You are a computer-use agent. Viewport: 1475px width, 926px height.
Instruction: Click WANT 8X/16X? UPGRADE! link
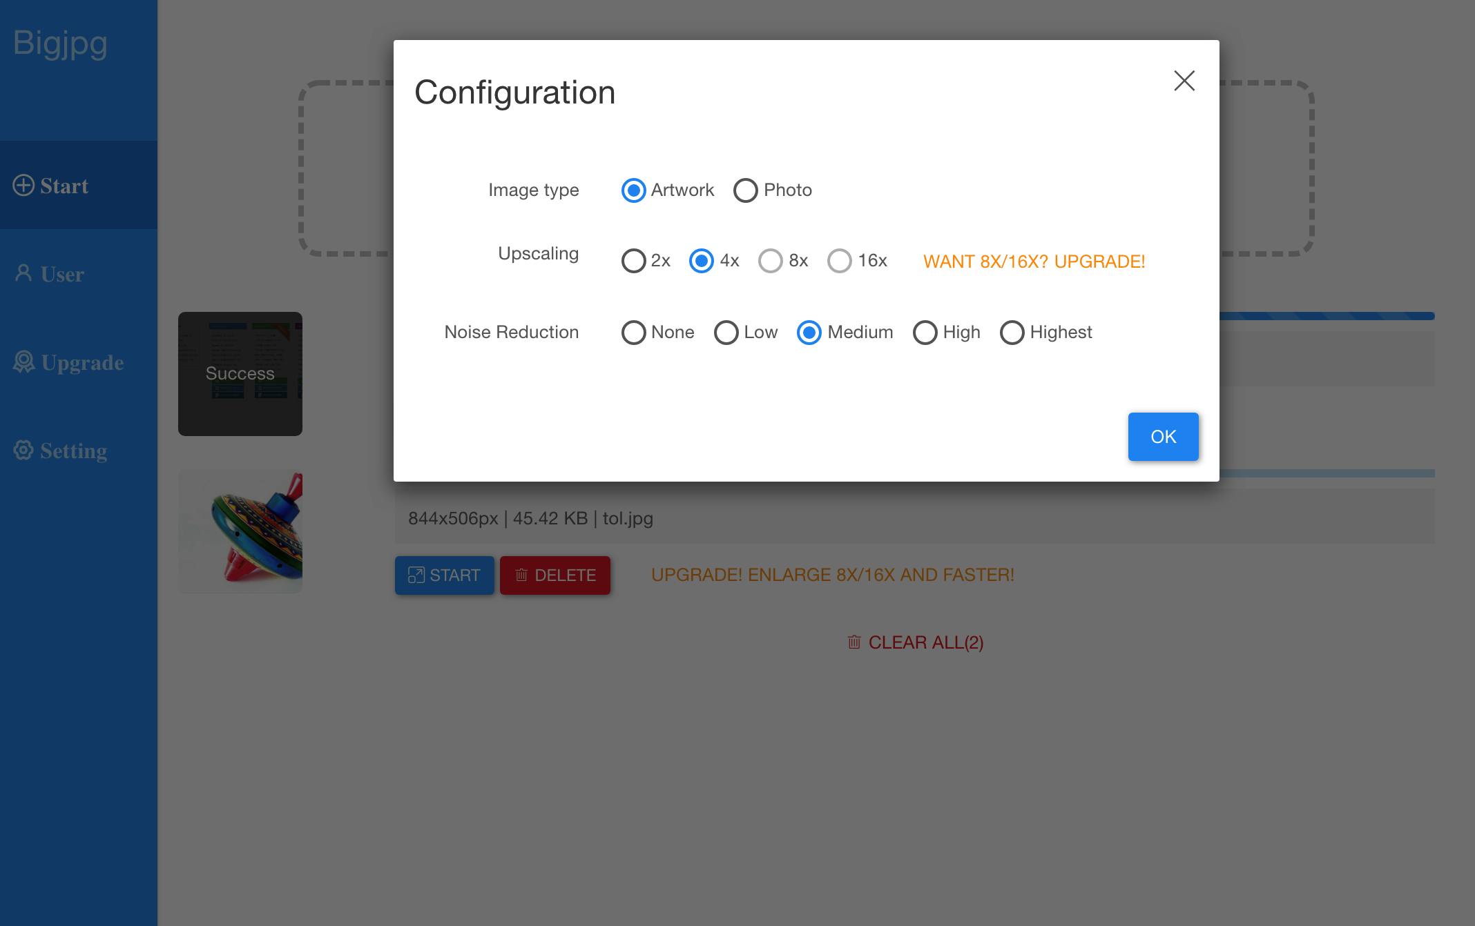coord(1034,262)
